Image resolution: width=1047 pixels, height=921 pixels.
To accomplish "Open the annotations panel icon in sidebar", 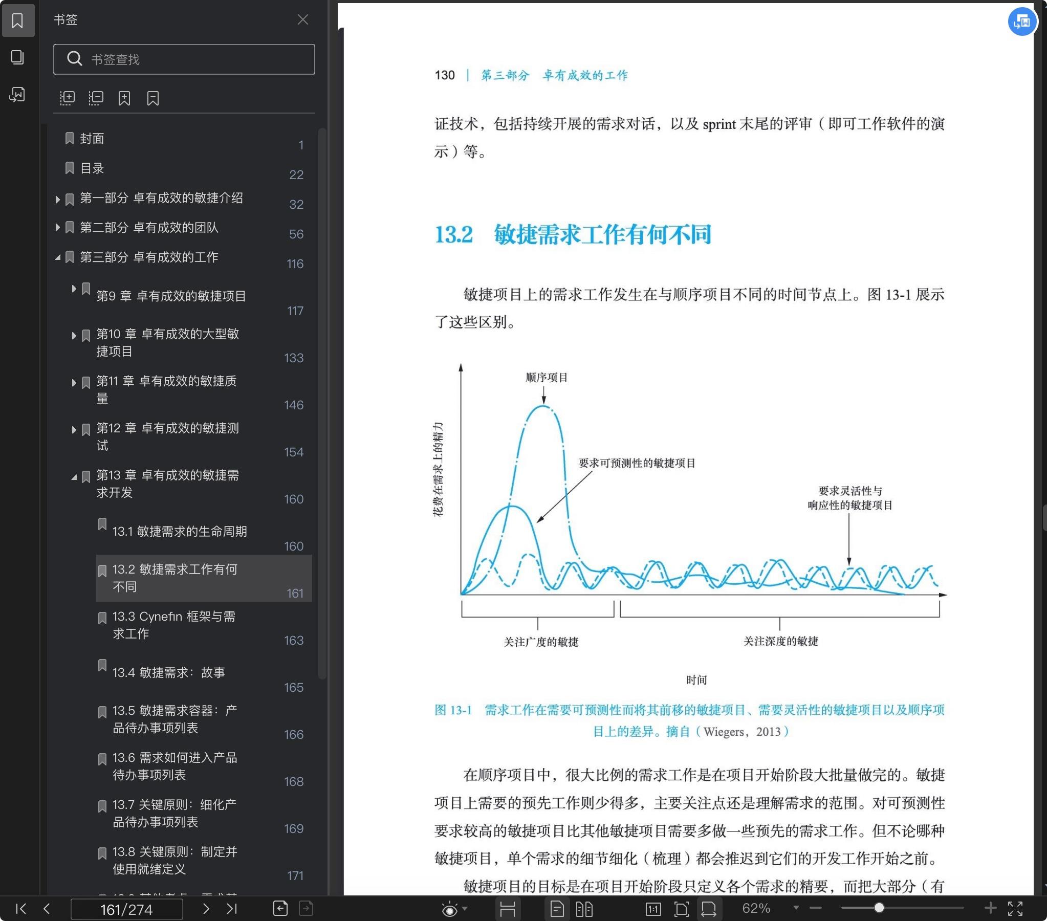I will [18, 94].
